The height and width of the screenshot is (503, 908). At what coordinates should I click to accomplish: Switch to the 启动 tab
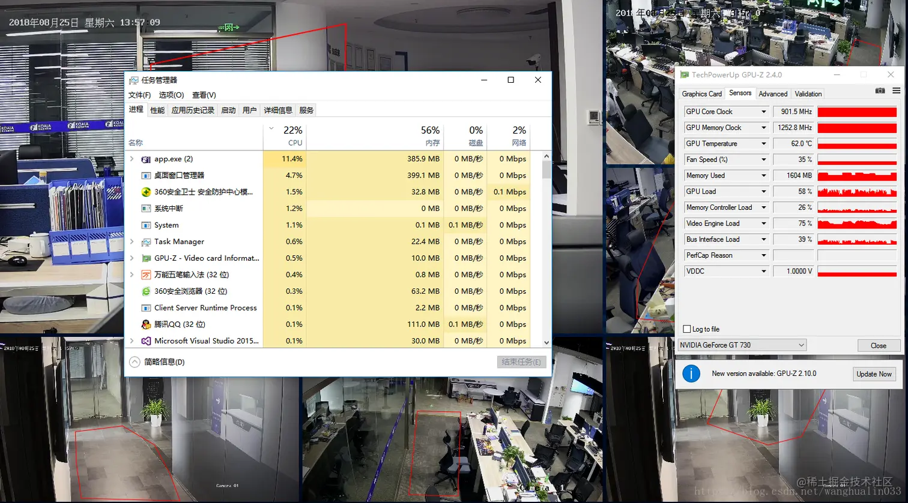[x=228, y=110]
